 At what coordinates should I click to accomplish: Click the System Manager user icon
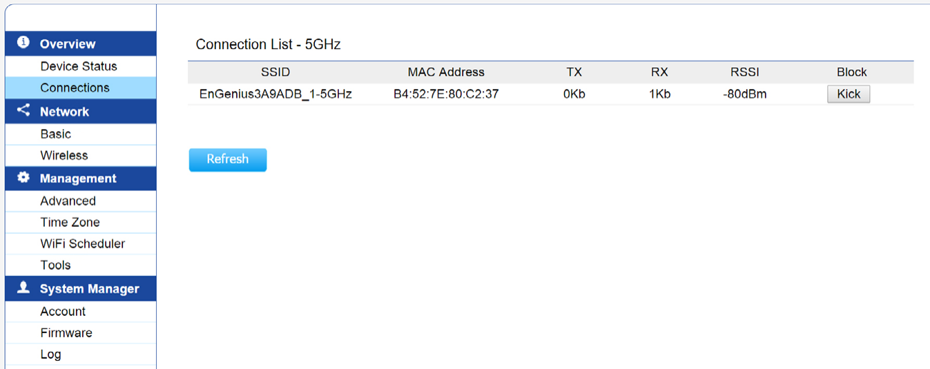point(23,288)
